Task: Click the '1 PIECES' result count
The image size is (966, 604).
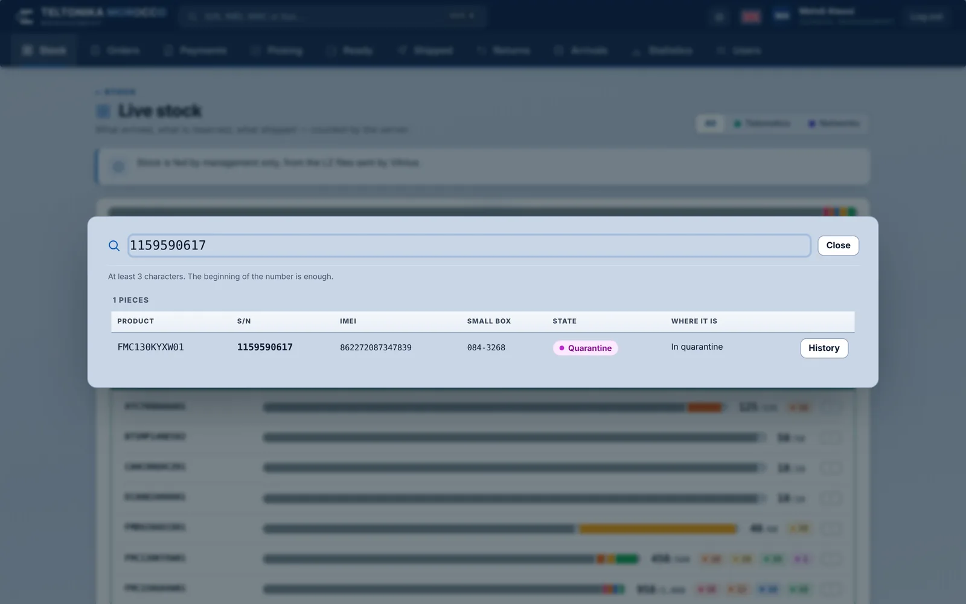Action: pyautogui.click(x=130, y=300)
